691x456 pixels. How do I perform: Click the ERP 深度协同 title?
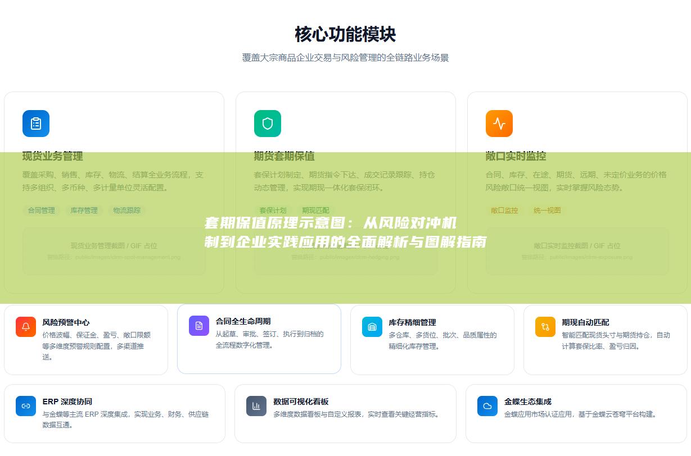point(67,402)
